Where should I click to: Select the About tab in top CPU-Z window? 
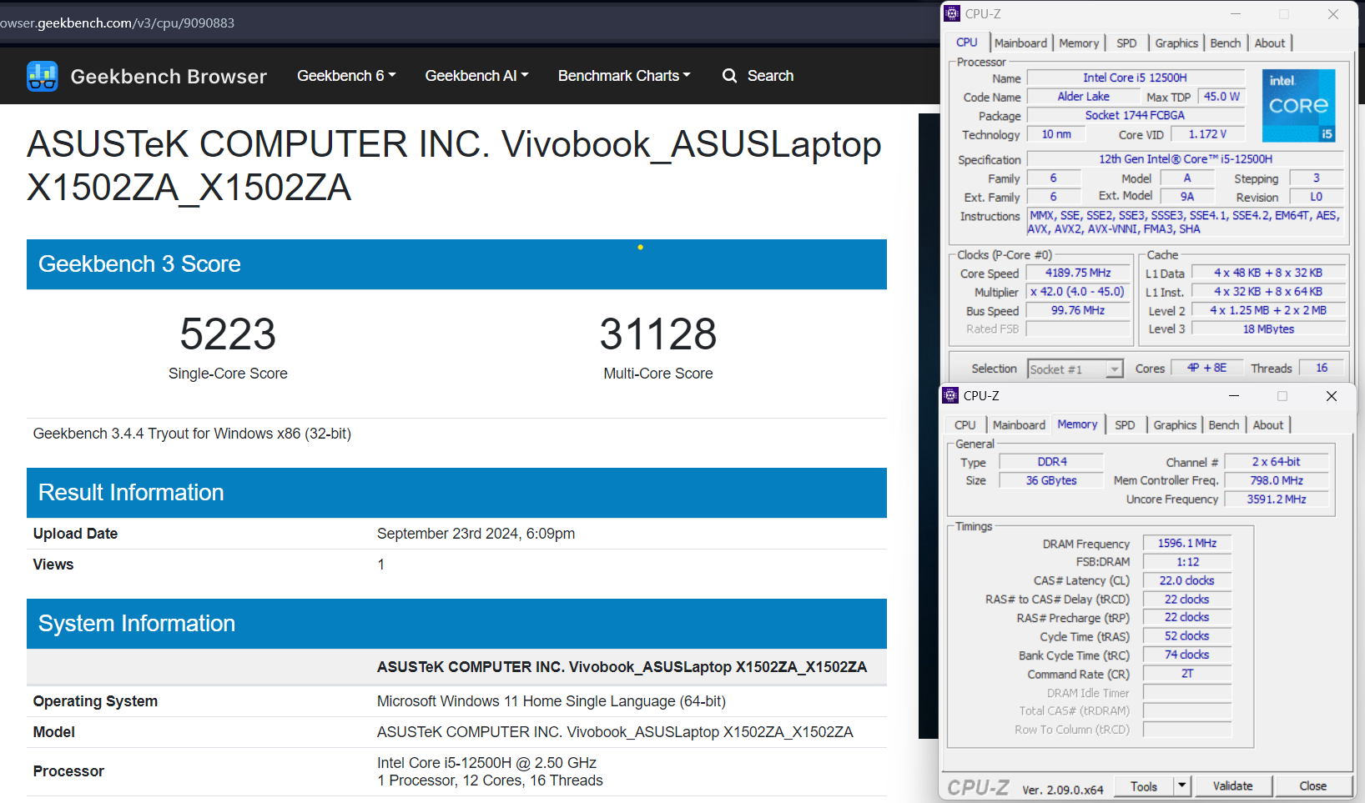[1270, 43]
